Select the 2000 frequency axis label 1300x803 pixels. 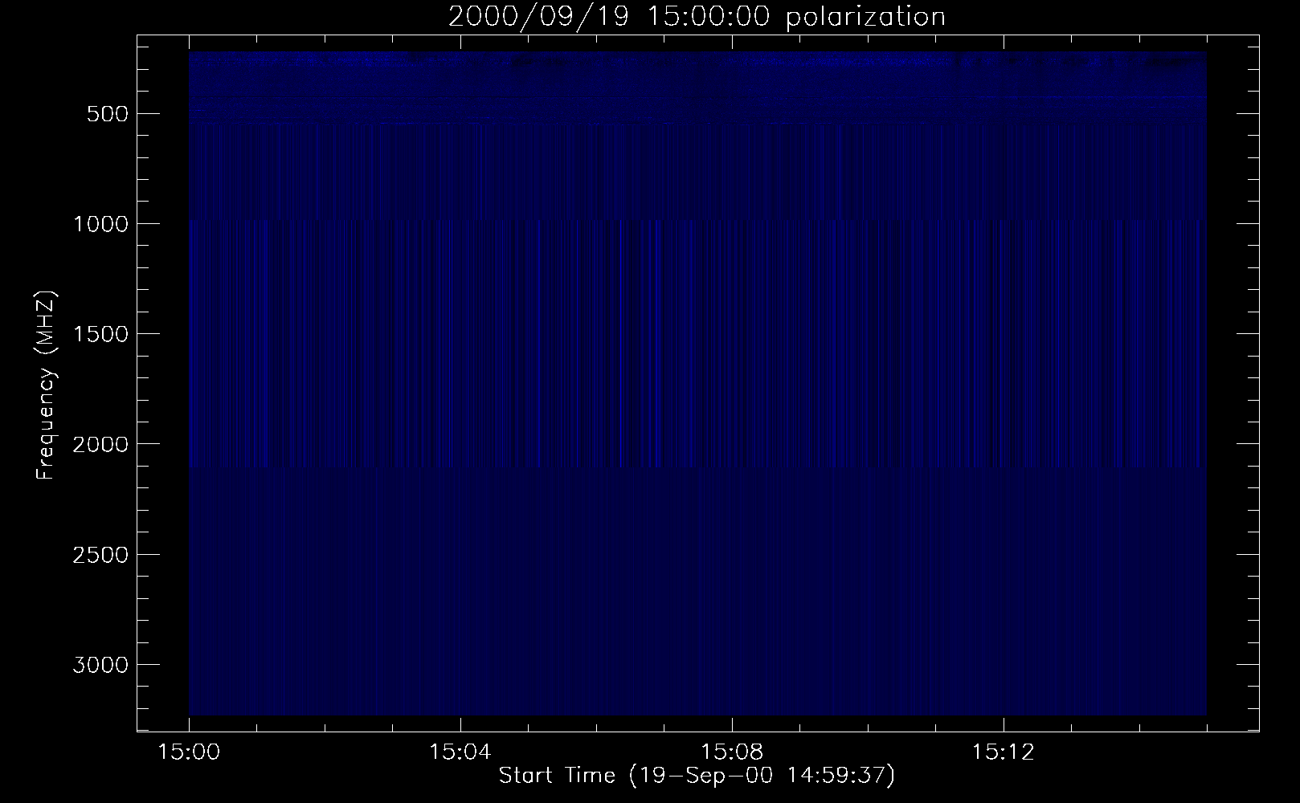point(100,444)
